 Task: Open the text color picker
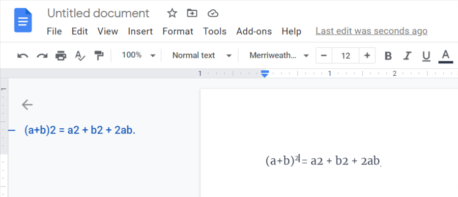(446, 56)
